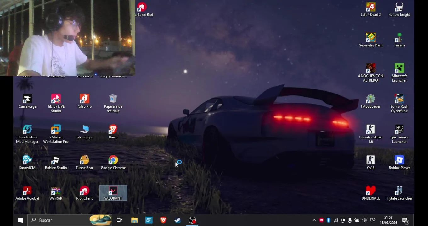Select the Riot Client desktop icon
The width and height of the screenshot is (428, 226).
click(x=84, y=193)
